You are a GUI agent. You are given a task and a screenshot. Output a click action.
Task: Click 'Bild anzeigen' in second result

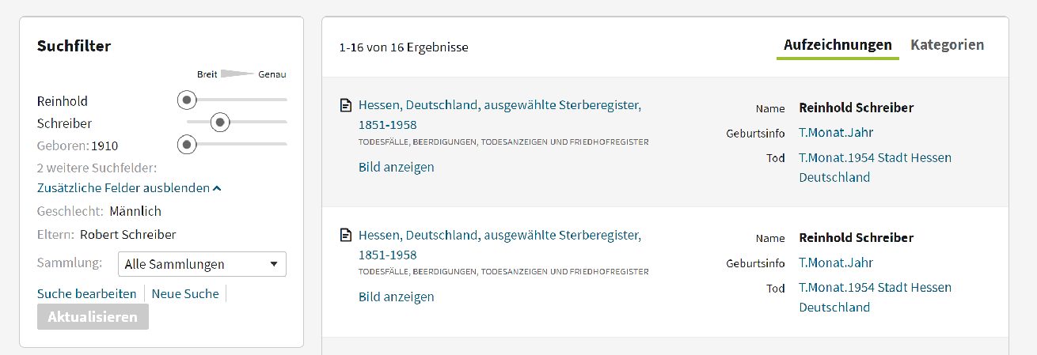click(396, 296)
